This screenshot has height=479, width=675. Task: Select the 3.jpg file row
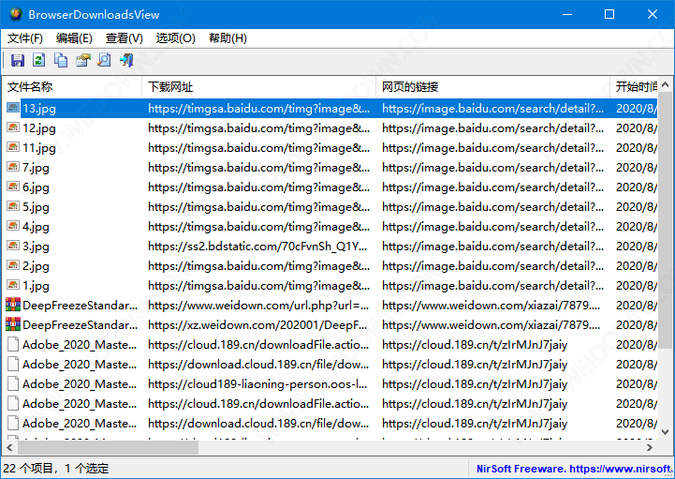coord(330,247)
